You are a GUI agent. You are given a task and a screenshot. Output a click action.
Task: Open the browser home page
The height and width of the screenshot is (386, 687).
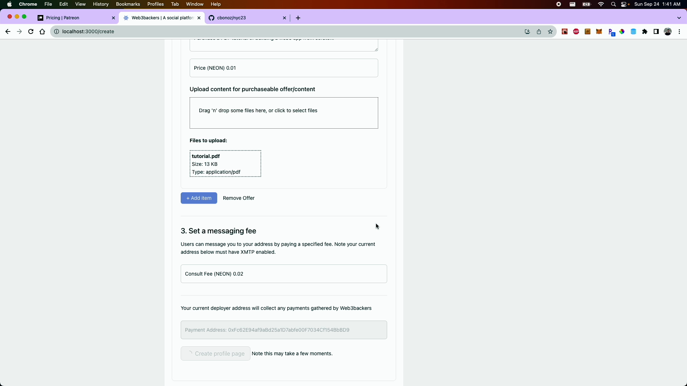click(42, 31)
